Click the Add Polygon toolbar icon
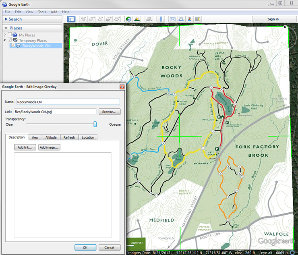 coord(92,19)
